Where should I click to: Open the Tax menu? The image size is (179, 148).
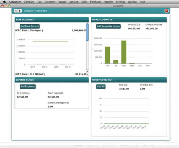(39, 2)
